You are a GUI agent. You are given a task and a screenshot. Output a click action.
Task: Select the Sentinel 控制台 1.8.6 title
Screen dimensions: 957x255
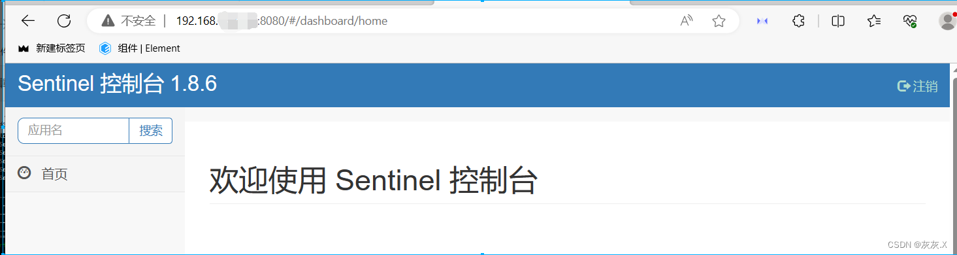point(117,84)
